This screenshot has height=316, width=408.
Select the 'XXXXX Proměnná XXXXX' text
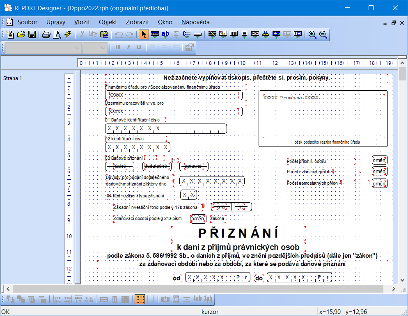(x=291, y=98)
